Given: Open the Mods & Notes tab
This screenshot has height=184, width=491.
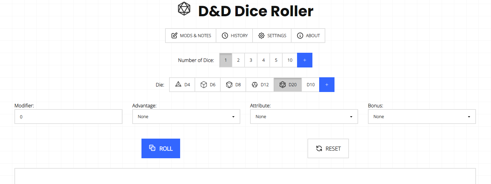Looking at the screenshot, I should pos(191,36).
